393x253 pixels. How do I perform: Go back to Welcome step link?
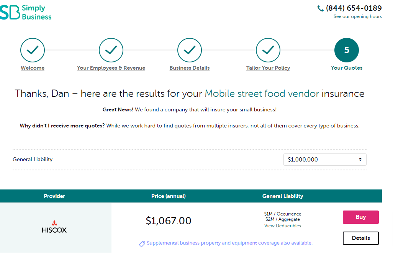(33, 68)
